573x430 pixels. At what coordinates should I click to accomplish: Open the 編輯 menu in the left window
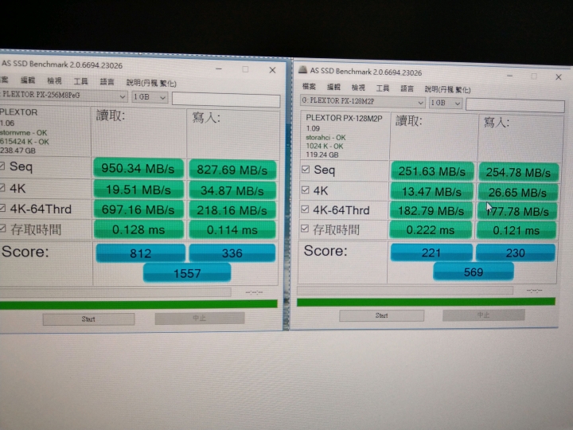coord(28,80)
